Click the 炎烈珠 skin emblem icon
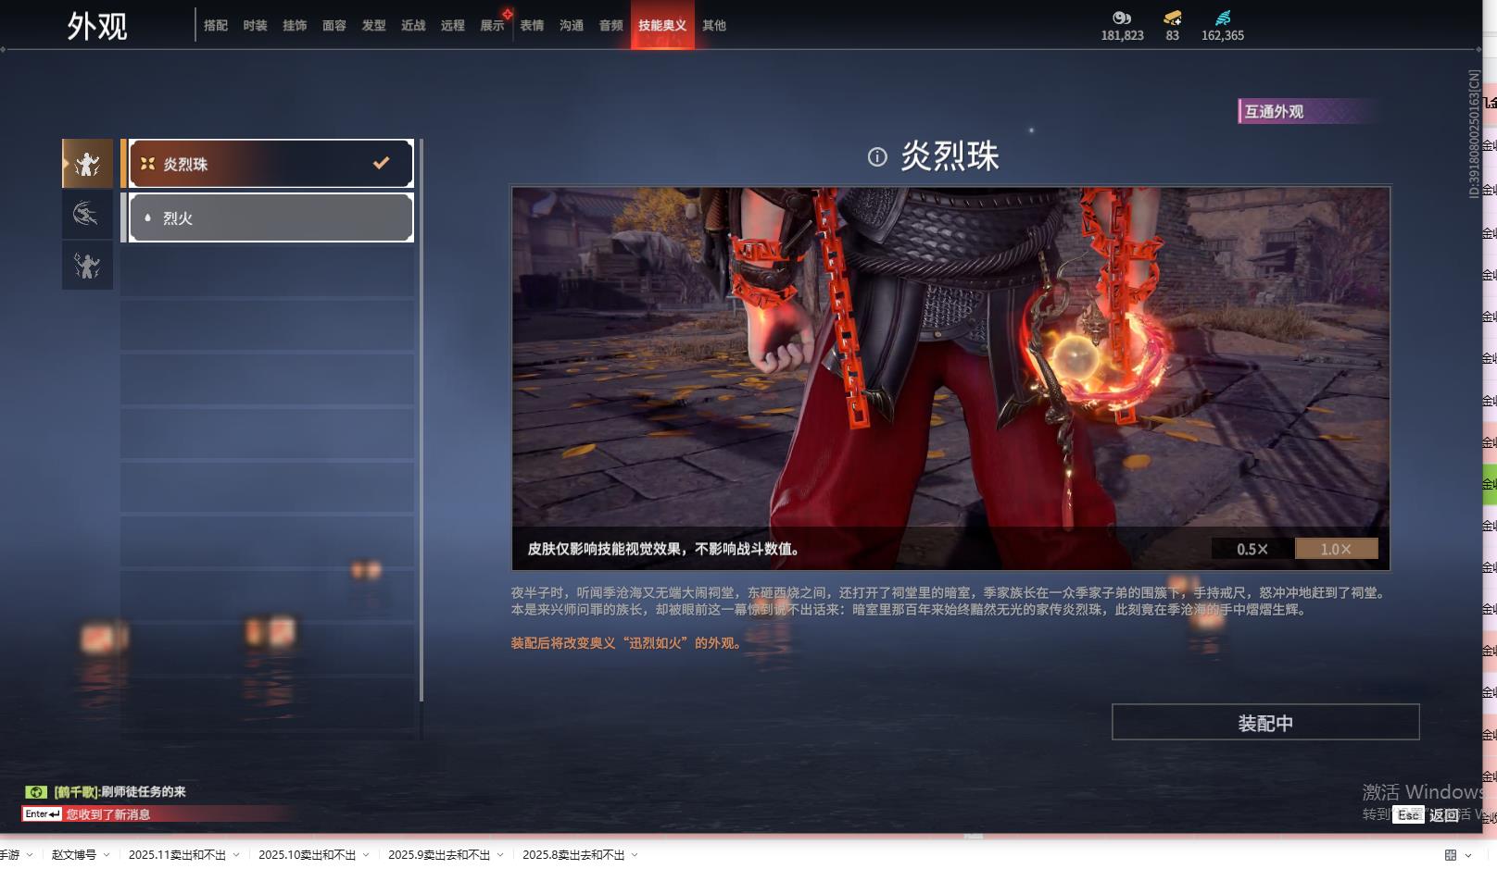This screenshot has width=1497, height=869. (x=147, y=164)
